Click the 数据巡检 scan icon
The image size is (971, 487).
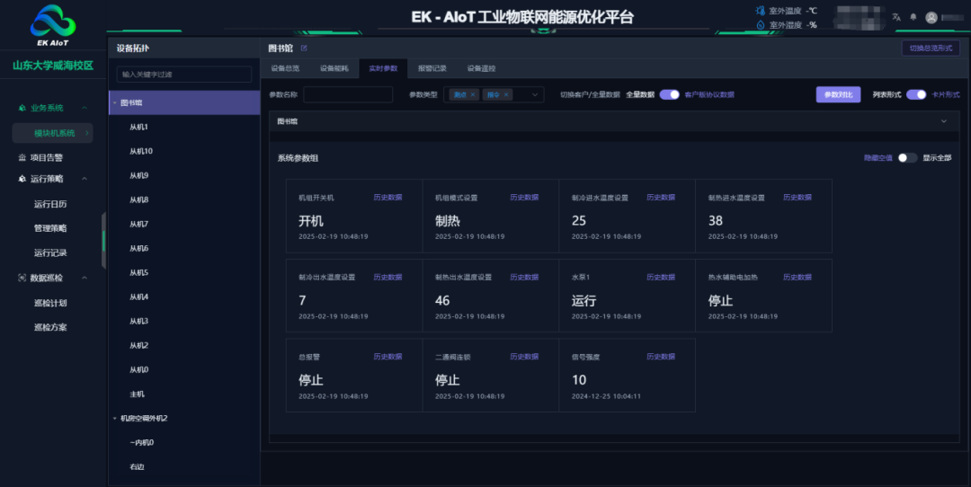(x=22, y=278)
